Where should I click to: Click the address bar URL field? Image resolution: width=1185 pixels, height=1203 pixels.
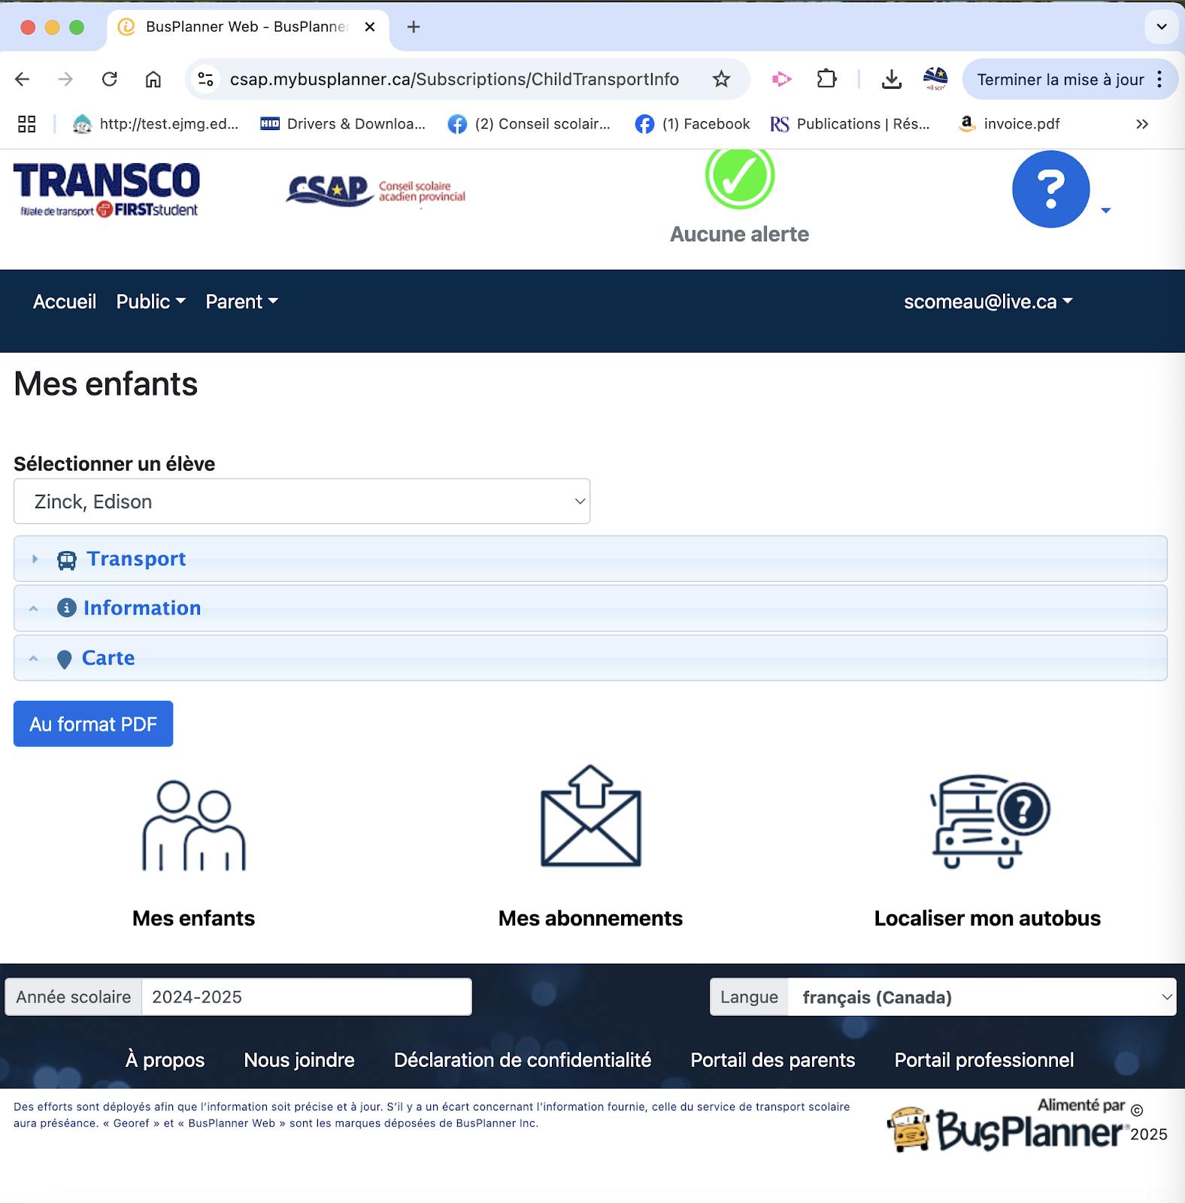coord(454,79)
